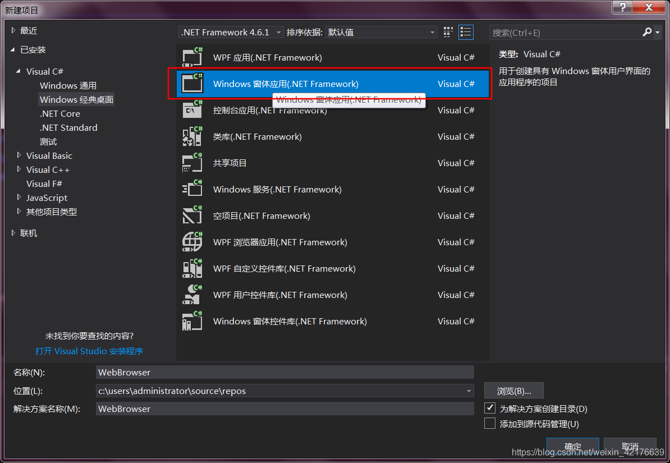Select 空项目(.NET Framework) template row
The height and width of the screenshot is (463, 670).
coord(333,216)
